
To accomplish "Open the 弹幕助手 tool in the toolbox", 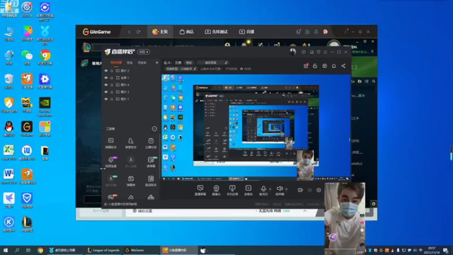I will pos(110,143).
